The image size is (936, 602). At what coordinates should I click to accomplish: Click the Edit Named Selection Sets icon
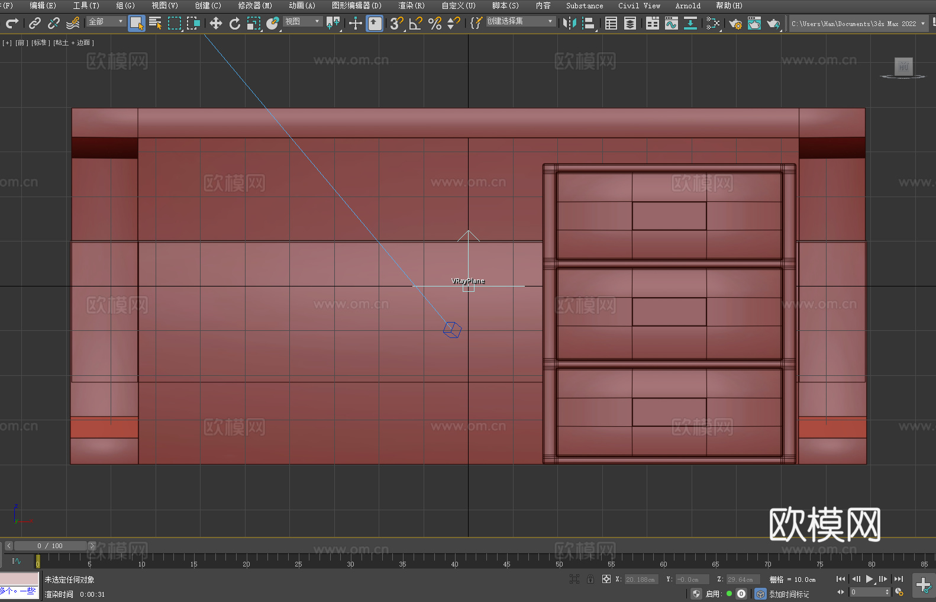tap(476, 23)
